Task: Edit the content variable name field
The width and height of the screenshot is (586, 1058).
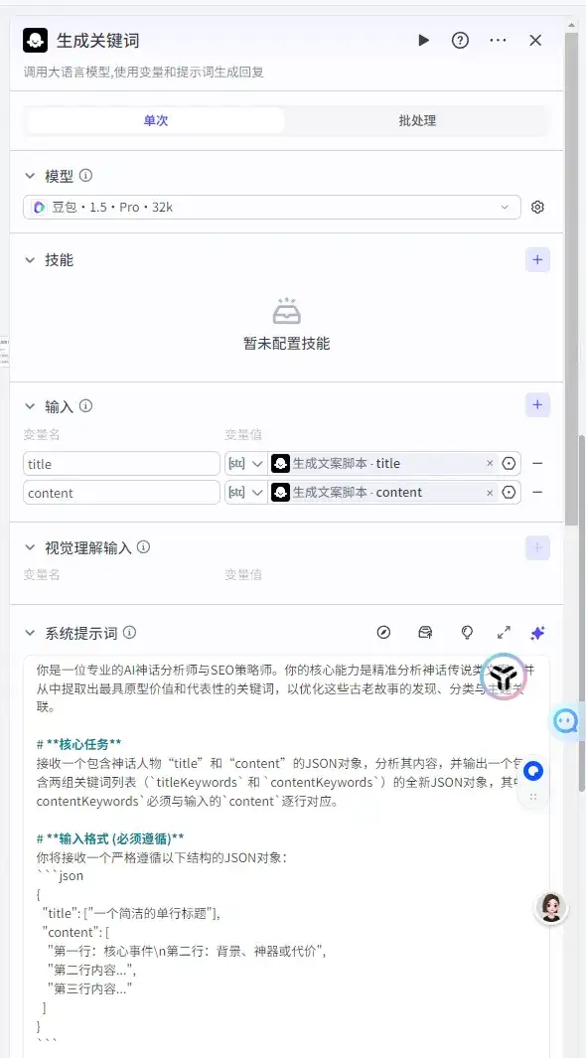Action: 121,493
